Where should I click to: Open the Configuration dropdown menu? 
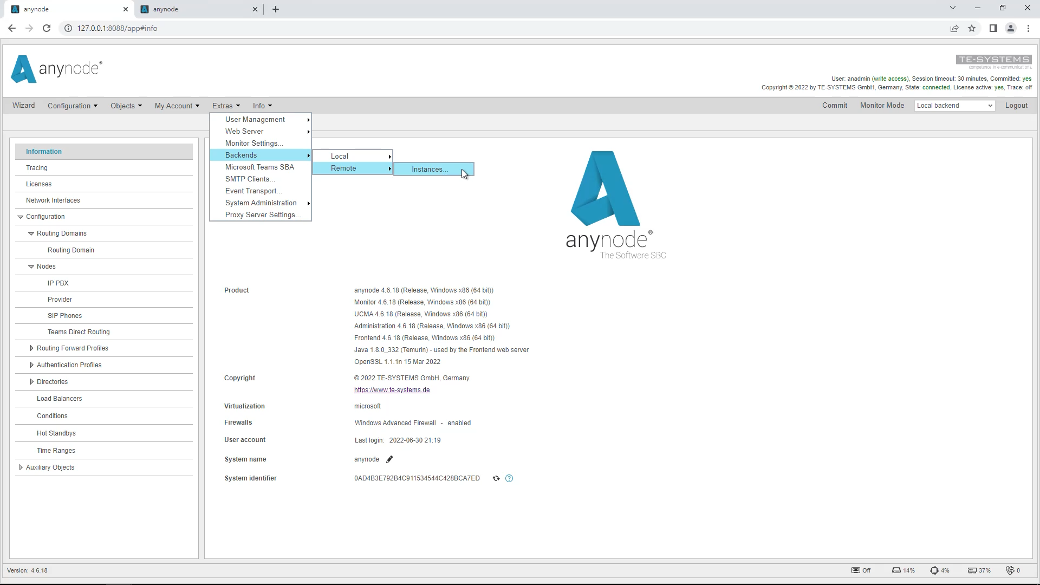[x=73, y=106]
